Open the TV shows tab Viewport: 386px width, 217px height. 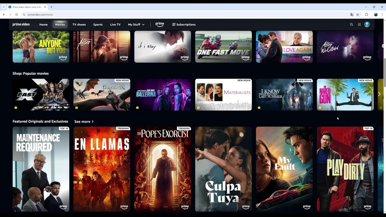[x=79, y=24]
